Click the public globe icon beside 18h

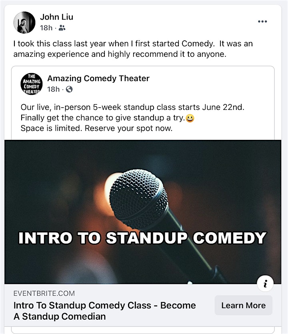[x=69, y=89]
